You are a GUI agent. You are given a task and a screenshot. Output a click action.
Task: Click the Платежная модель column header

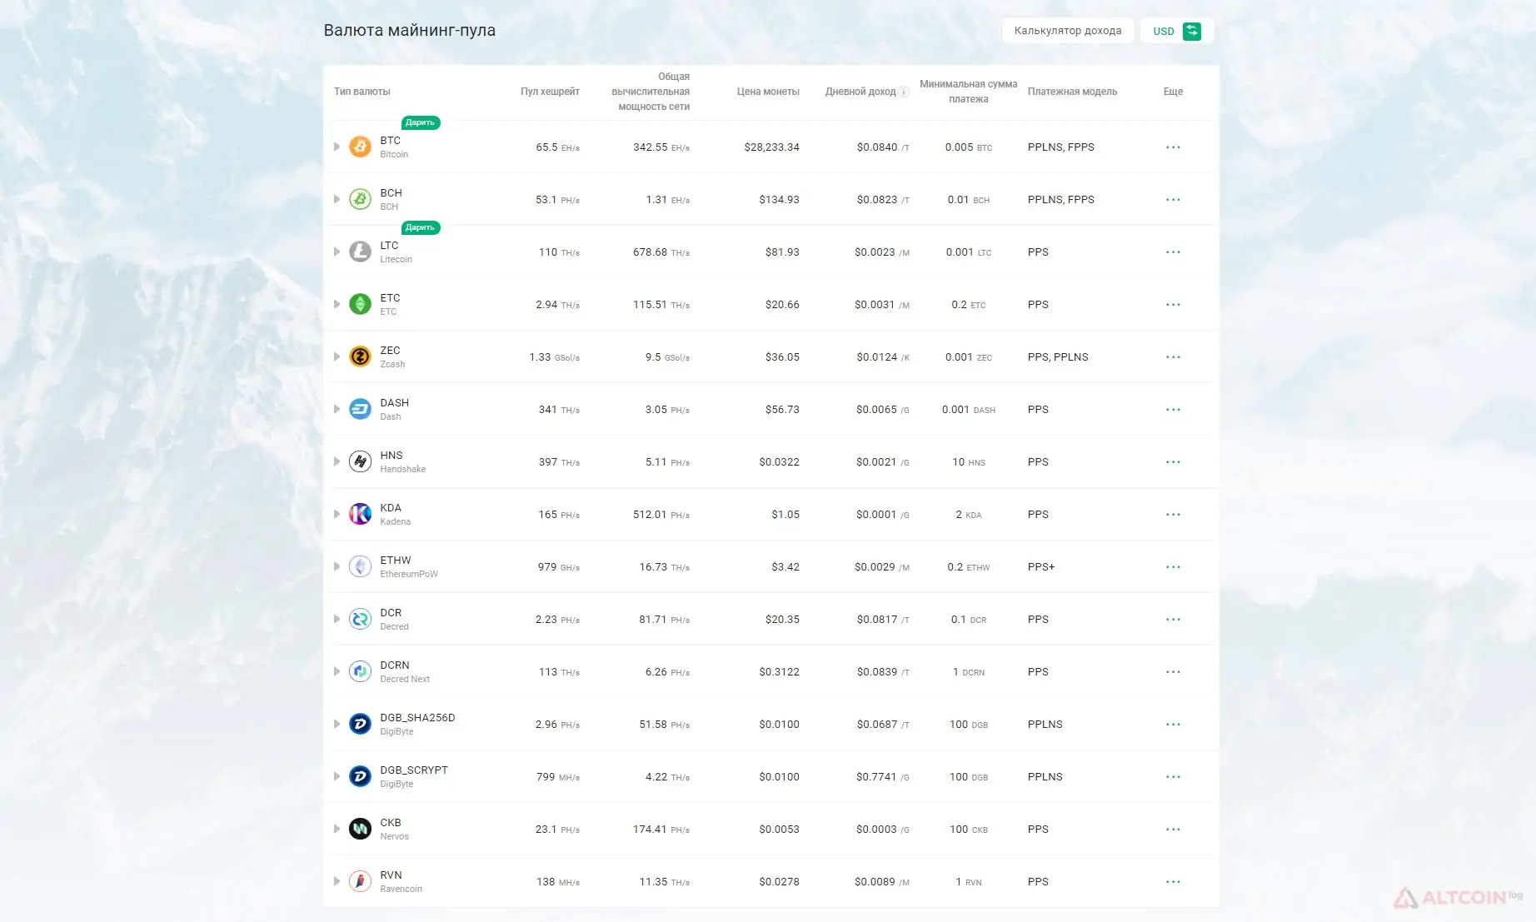pyautogui.click(x=1072, y=92)
